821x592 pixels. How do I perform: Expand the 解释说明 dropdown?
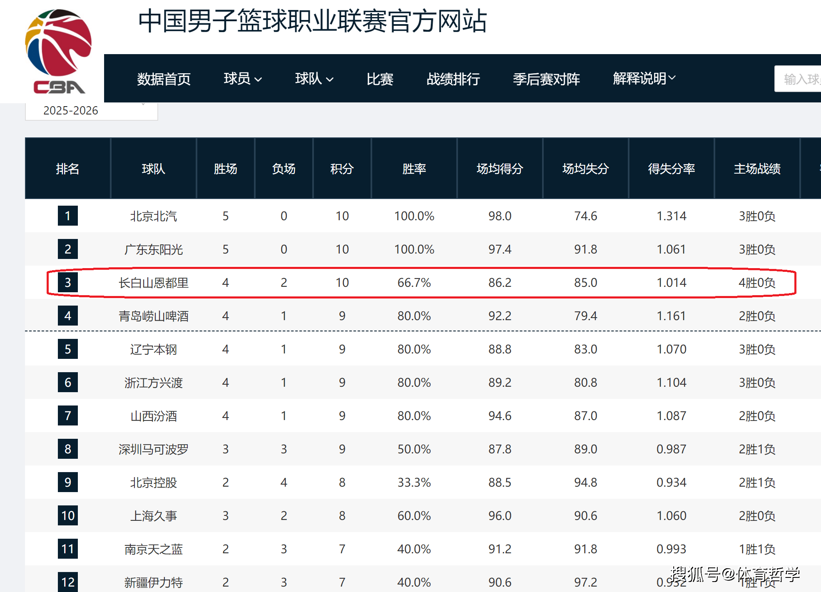coord(644,78)
